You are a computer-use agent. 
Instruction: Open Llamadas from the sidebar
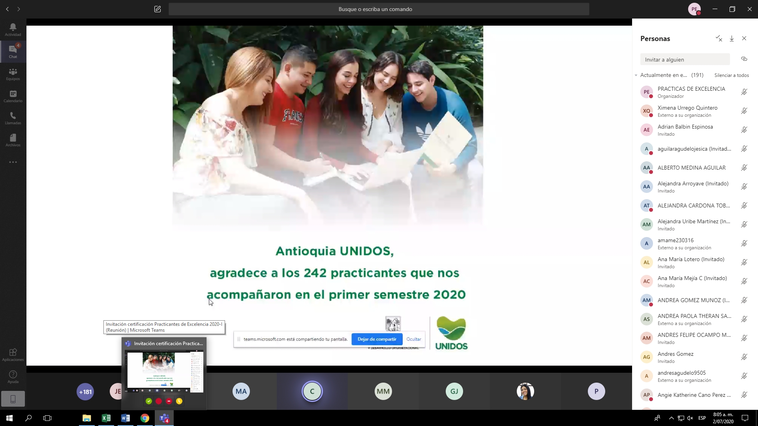pyautogui.click(x=13, y=118)
